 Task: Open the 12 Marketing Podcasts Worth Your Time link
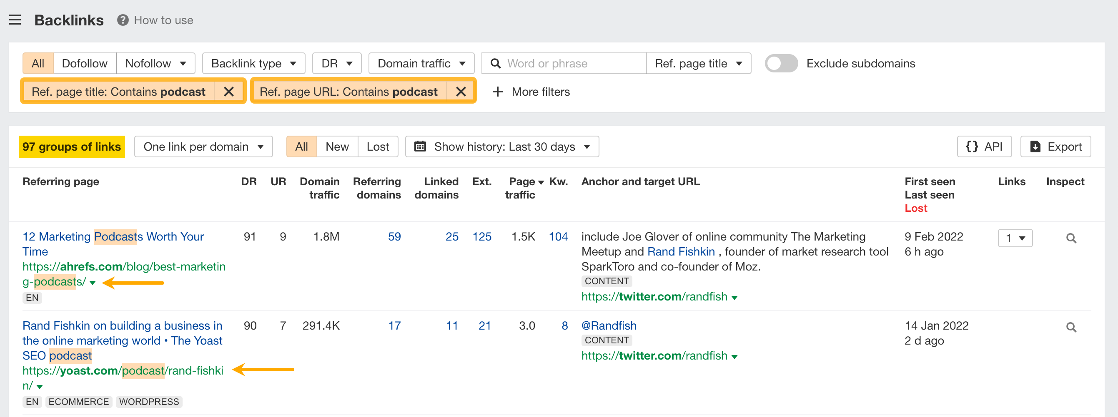113,243
